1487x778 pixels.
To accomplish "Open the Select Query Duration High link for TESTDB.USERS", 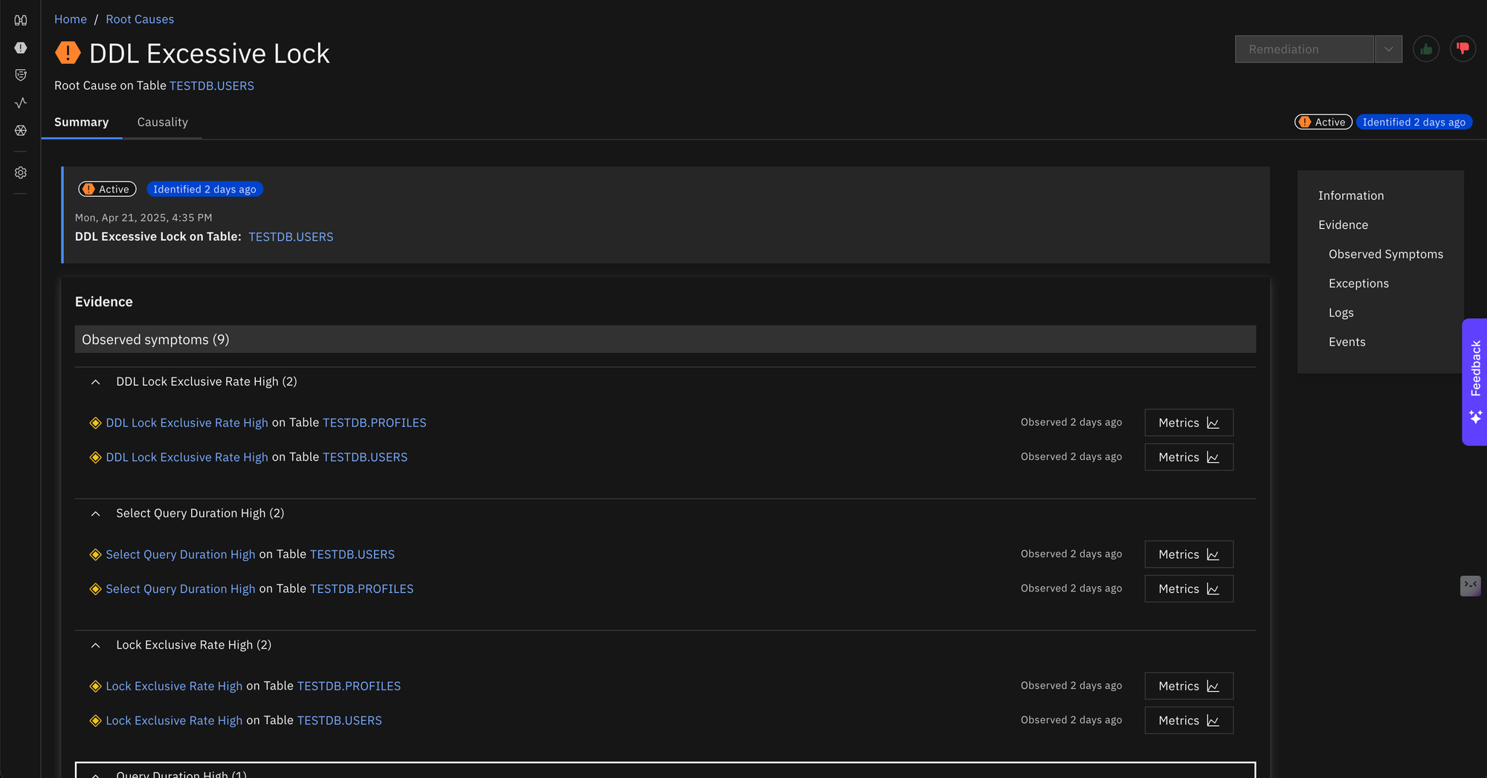I will pos(180,554).
